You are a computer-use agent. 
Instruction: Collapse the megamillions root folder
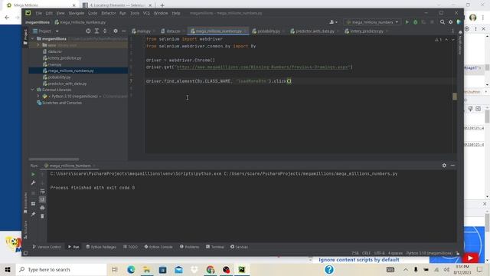coord(32,39)
